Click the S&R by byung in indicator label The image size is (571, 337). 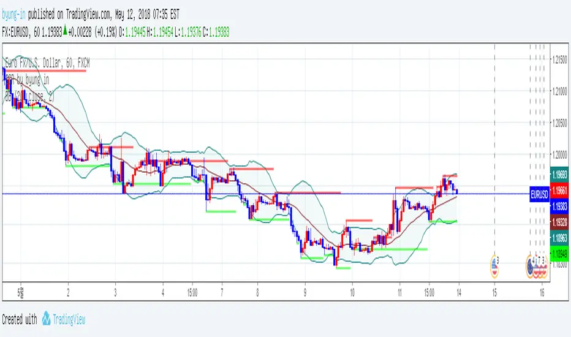(x=31, y=79)
